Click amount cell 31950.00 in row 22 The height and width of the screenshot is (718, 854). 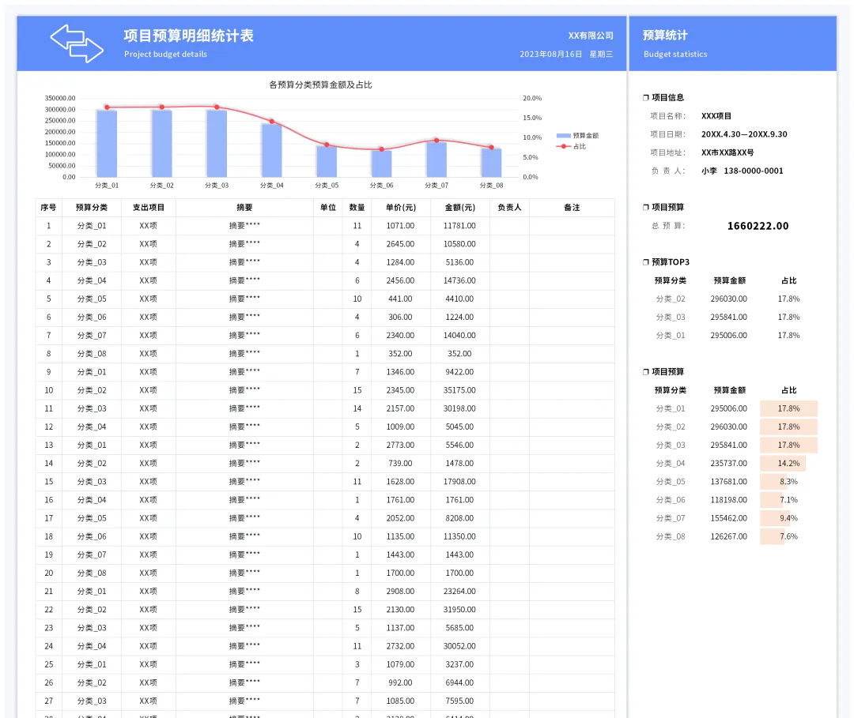[459, 609]
